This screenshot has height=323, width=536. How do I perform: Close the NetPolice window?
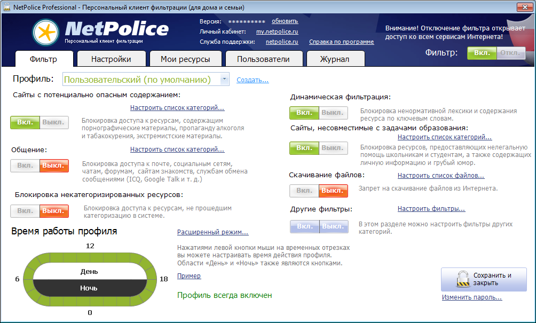[525, 7]
